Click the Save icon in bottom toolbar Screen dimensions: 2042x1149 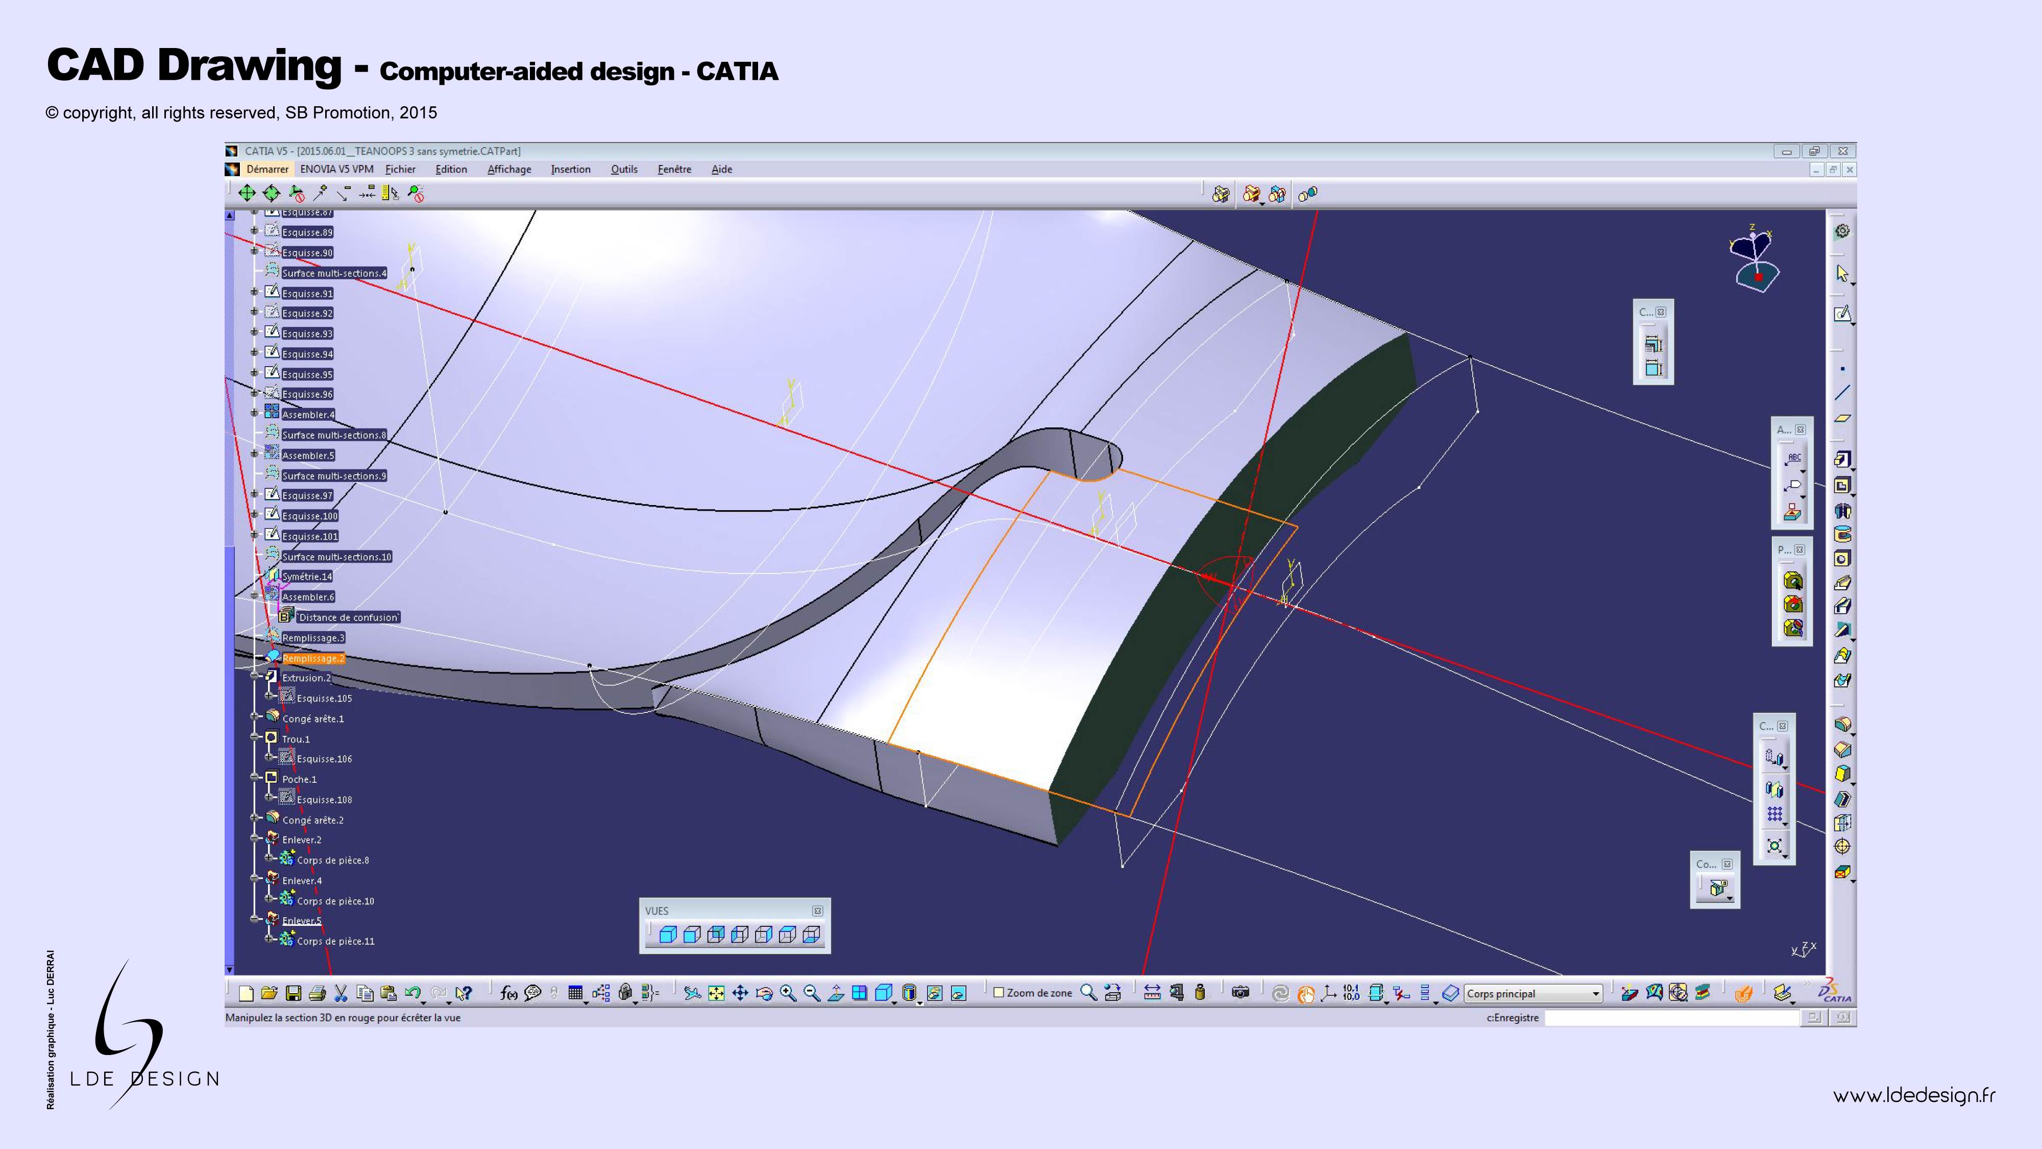(x=294, y=993)
